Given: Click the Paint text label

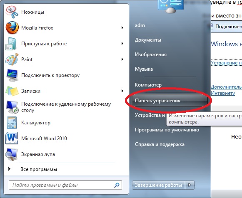Looking at the screenshot, I should pos(27,59).
